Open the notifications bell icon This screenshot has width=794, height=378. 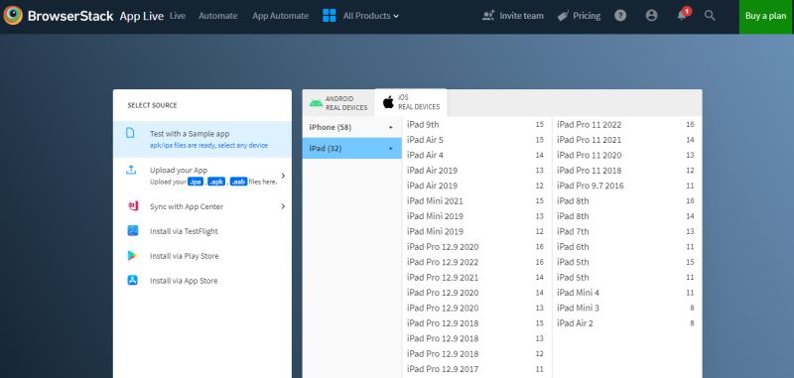tap(682, 15)
